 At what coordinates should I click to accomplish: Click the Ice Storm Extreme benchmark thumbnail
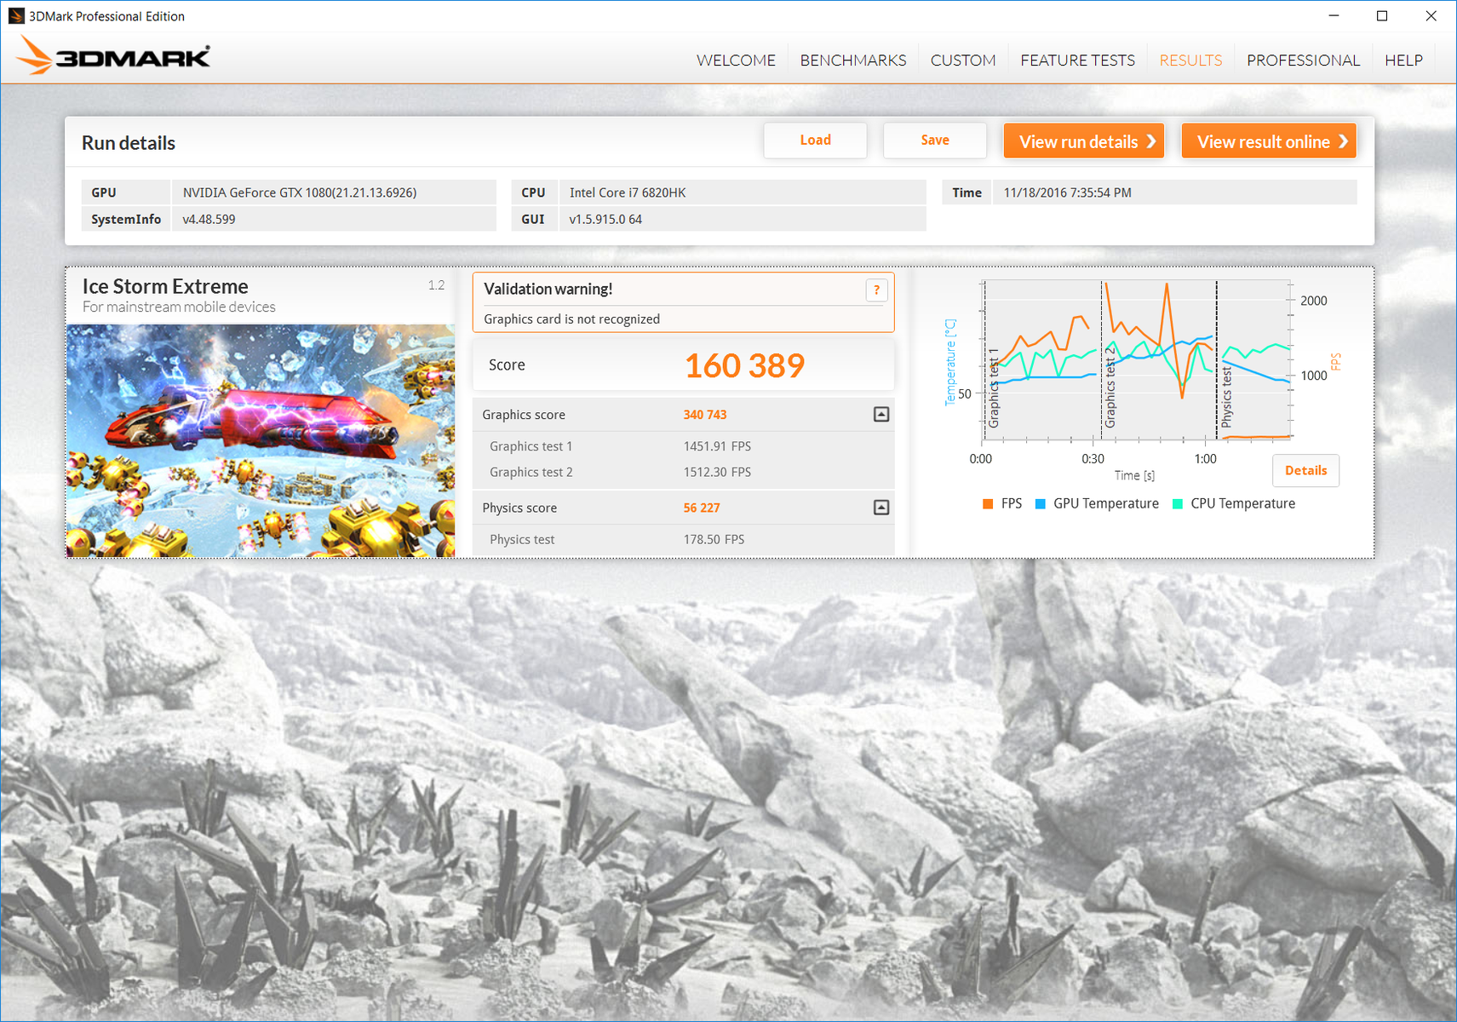261,440
